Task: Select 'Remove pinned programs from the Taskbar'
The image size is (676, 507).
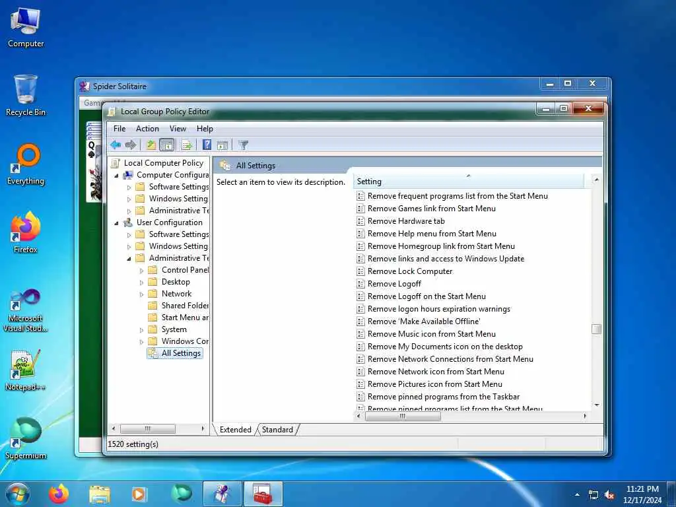Action: [x=443, y=397]
